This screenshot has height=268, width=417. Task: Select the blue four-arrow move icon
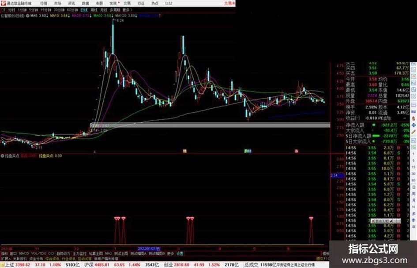413,125
